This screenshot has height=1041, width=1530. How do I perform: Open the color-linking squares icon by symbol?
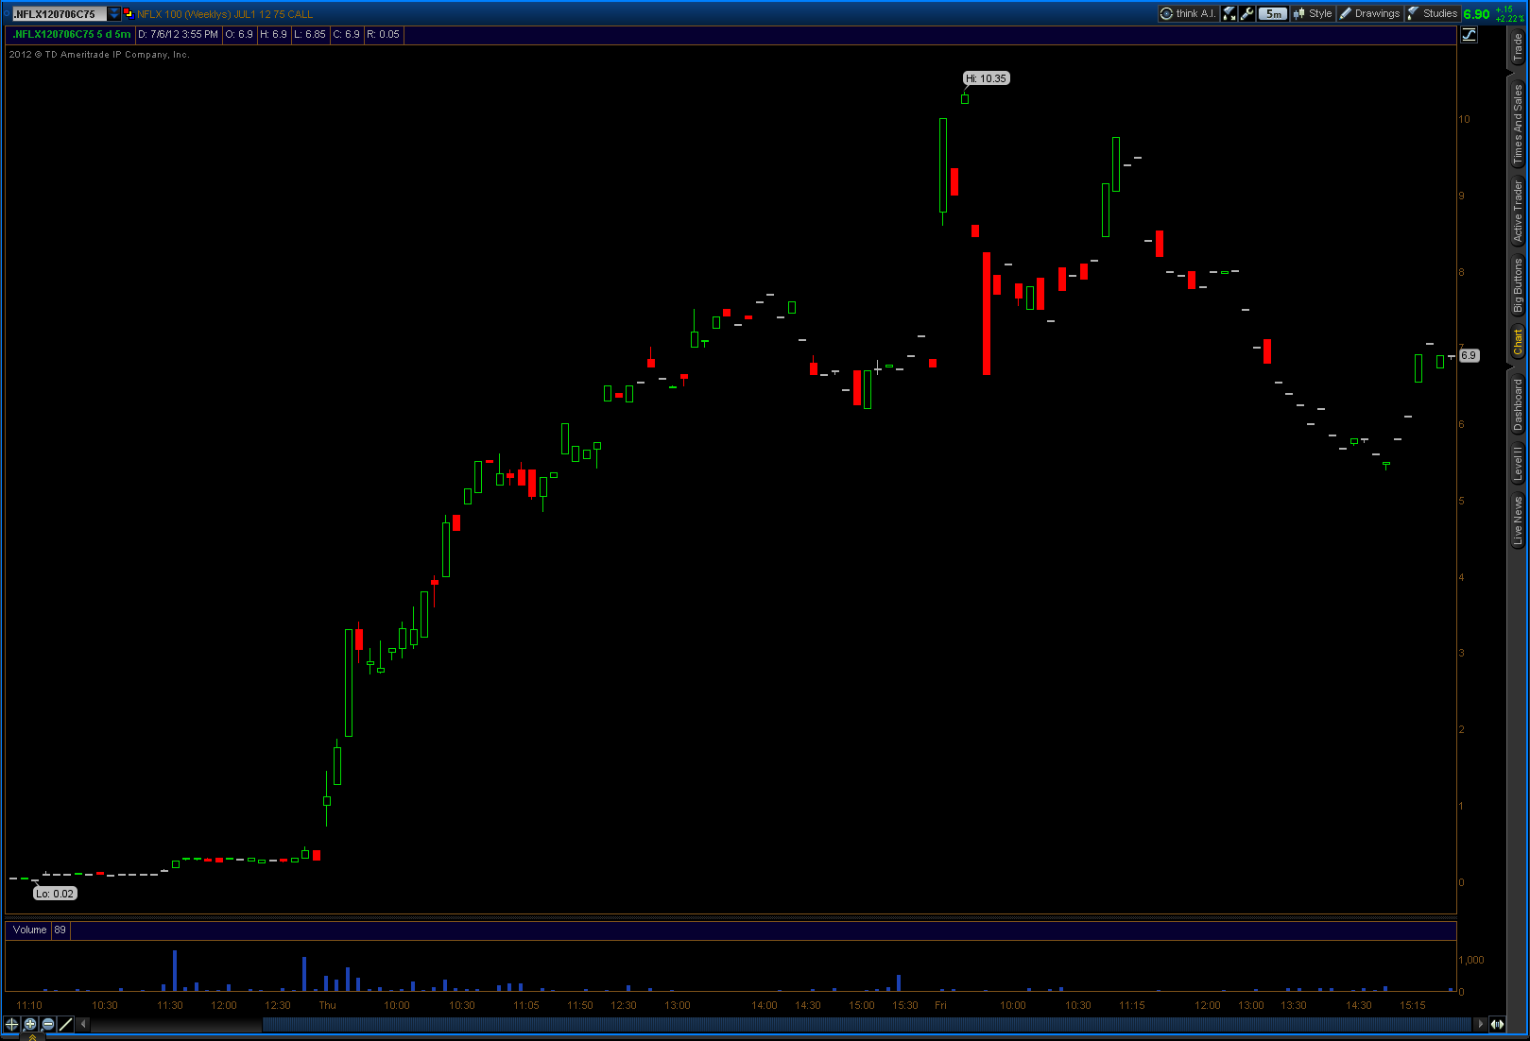tap(128, 13)
